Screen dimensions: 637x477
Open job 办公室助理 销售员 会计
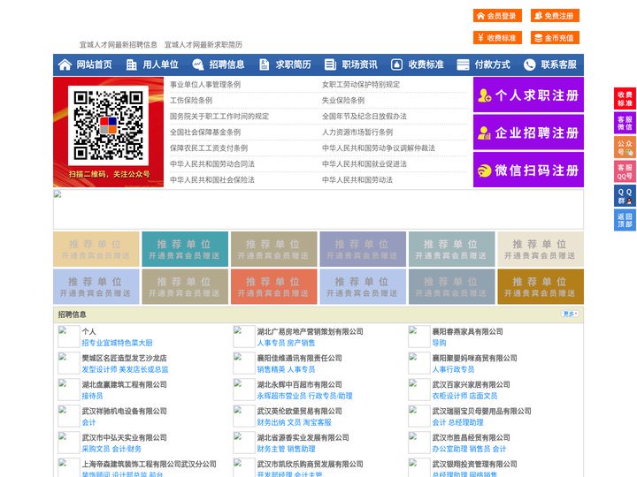[x=469, y=449]
